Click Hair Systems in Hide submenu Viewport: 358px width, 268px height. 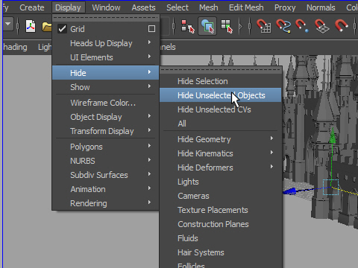pyautogui.click(x=221, y=252)
